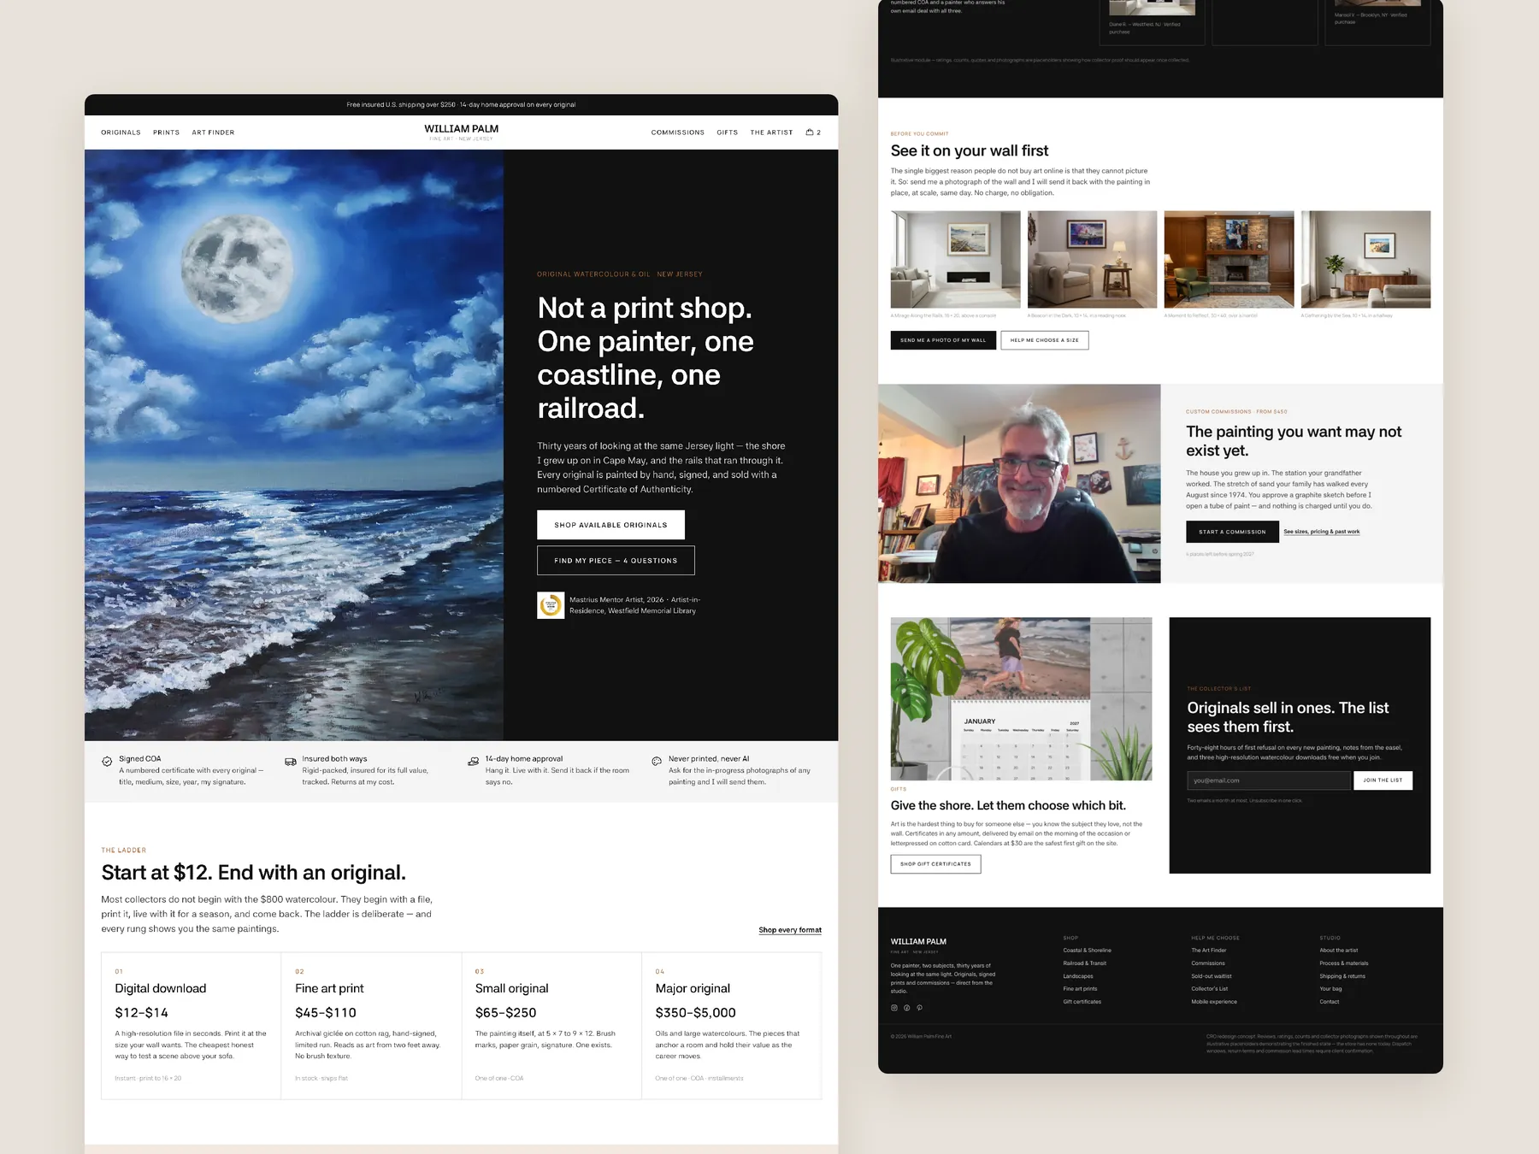
Task: Focus the you@email.com input field
Action: pos(1269,780)
